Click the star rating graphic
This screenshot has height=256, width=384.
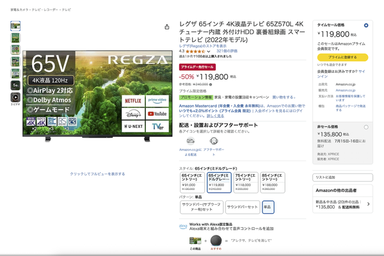(195, 51)
